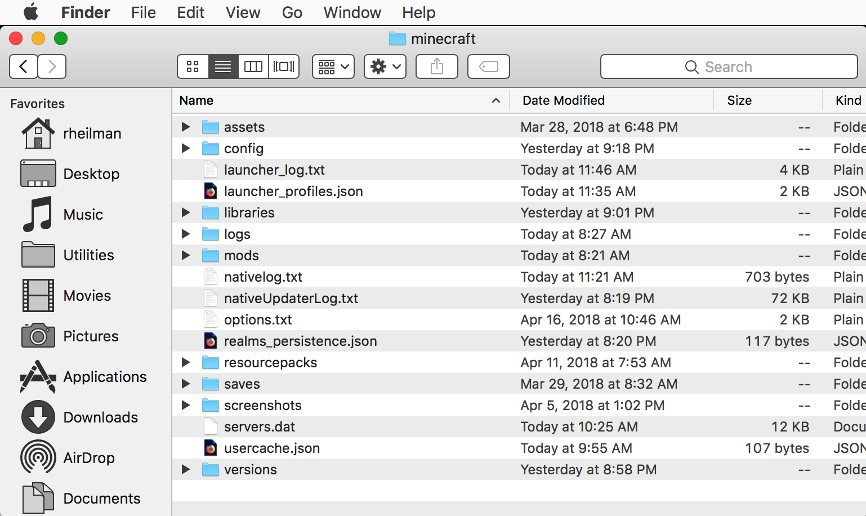This screenshot has height=516, width=866.
Task: Click the Edit Tags toolbar button
Action: point(489,66)
